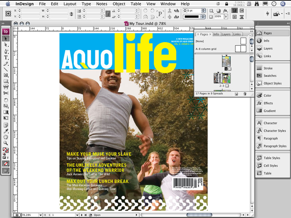Toggle the constrain proportions chain icon
The image size is (291, 218).
tap(108, 14)
